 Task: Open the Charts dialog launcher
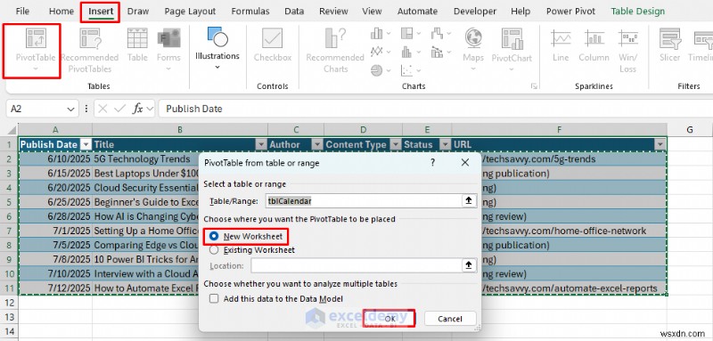coord(534,86)
